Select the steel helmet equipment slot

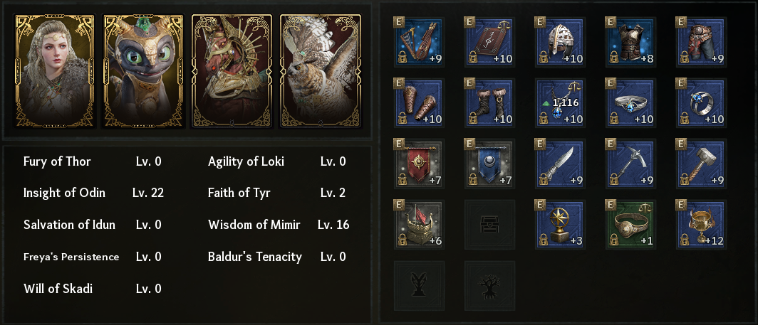560,41
